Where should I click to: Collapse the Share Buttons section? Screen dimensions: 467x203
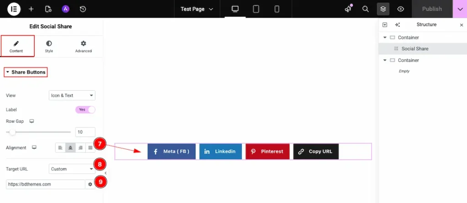tap(26, 72)
